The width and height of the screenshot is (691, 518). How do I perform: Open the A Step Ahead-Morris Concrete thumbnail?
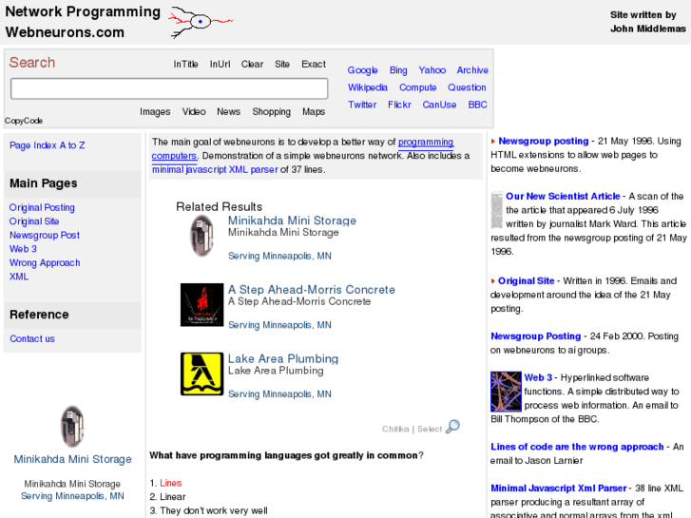(202, 305)
